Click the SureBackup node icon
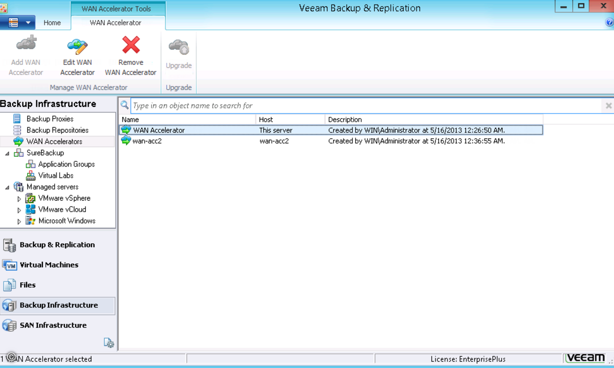Image resolution: width=614 pixels, height=368 pixels. (x=19, y=153)
